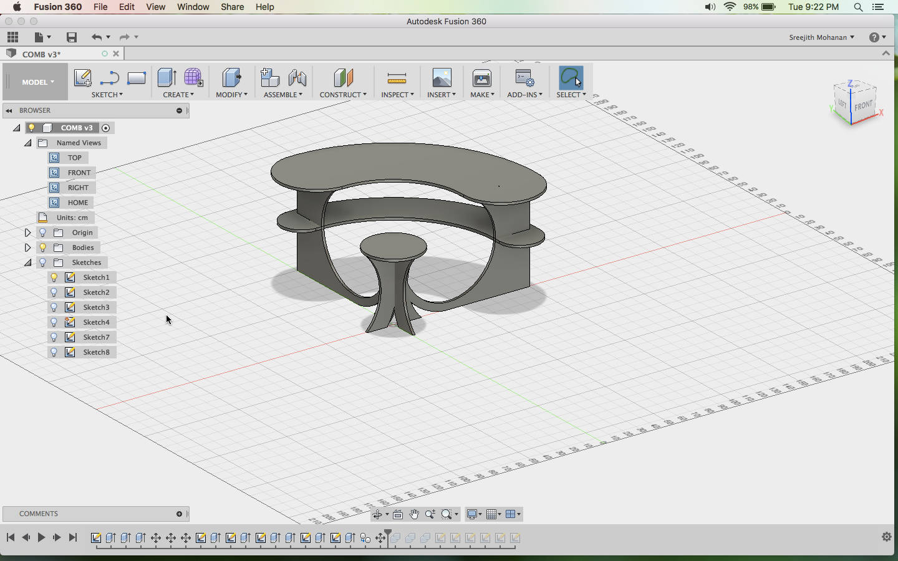The width and height of the screenshot is (898, 561).
Task: Toggle visibility bulb of Sketch4
Action: pos(54,322)
